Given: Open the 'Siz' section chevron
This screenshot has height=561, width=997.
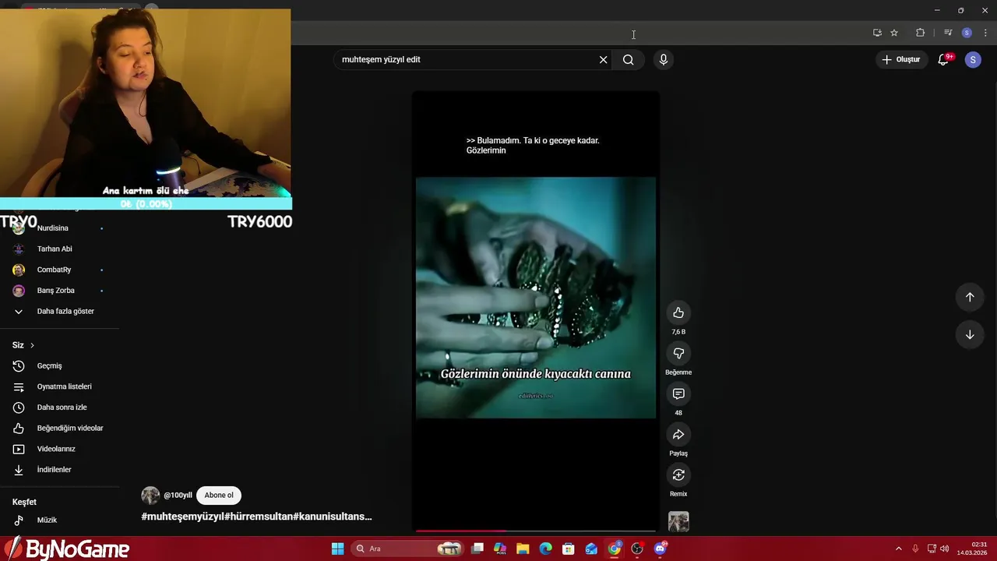Looking at the screenshot, I should click(32, 345).
